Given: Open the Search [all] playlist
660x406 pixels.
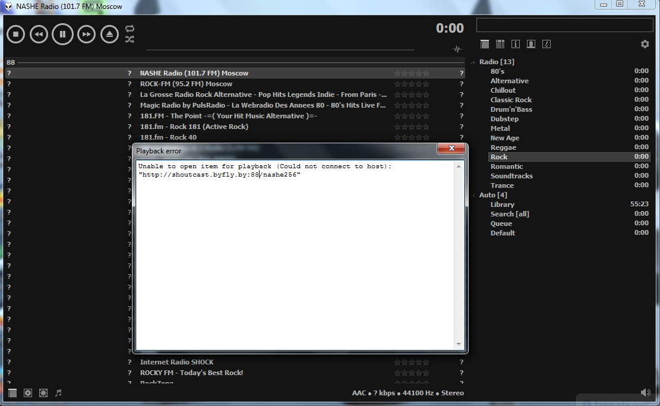Looking at the screenshot, I should tap(569, 214).
